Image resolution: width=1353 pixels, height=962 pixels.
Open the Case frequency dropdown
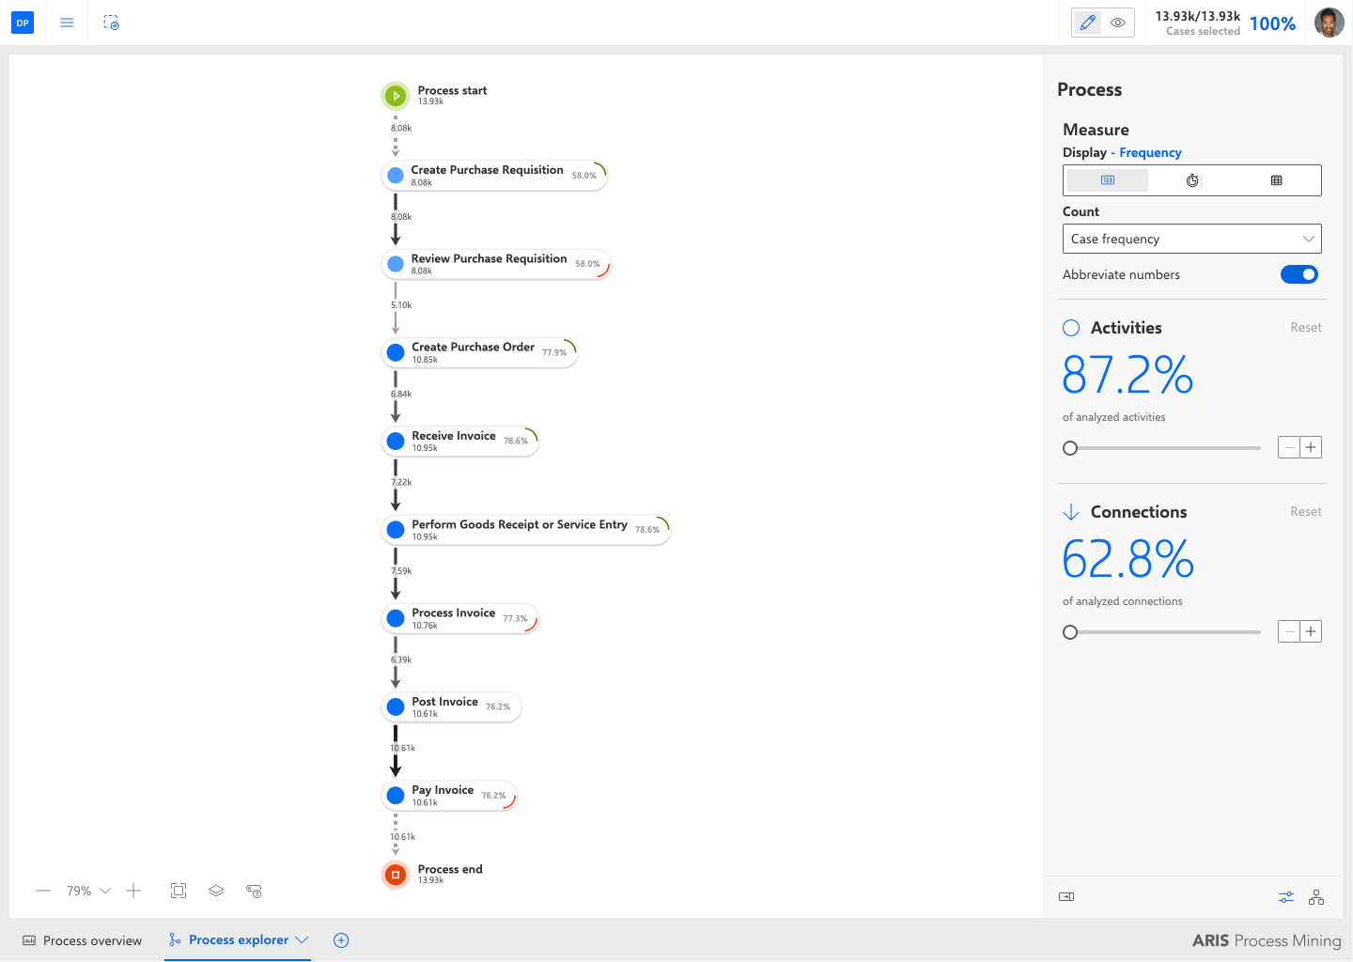coord(1191,239)
